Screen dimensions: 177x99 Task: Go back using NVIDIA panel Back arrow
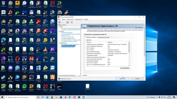[x=59, y=22]
